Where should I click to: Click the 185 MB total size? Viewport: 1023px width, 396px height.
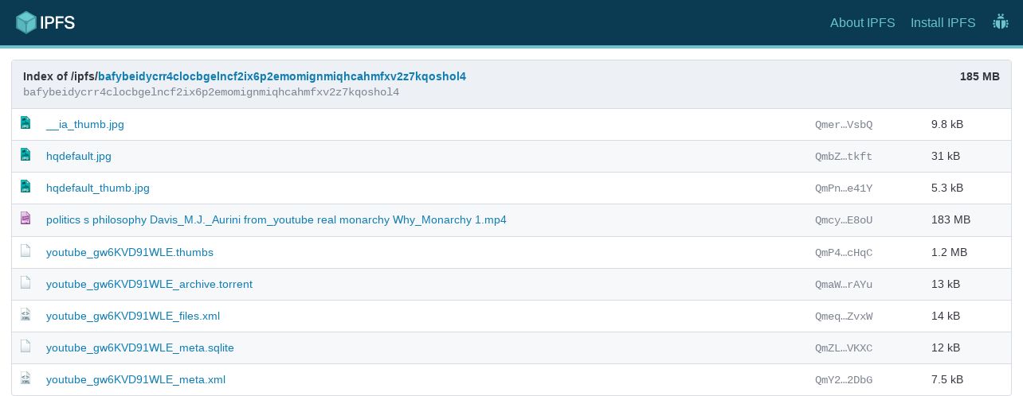point(980,76)
